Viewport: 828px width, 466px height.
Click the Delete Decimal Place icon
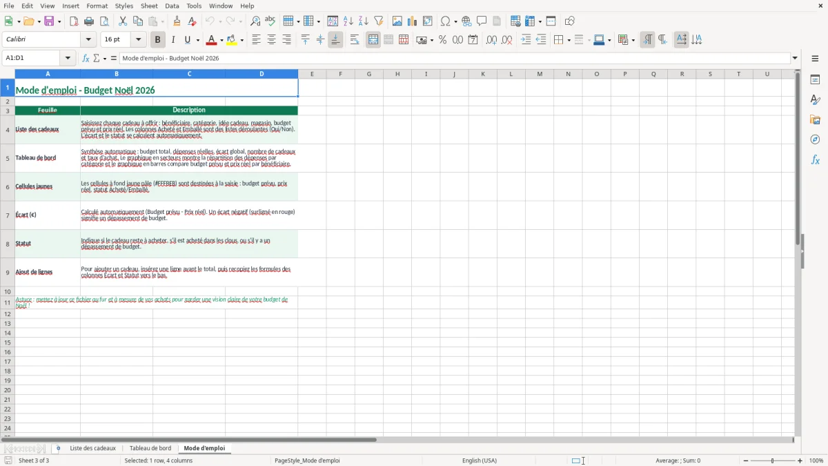[507, 40]
